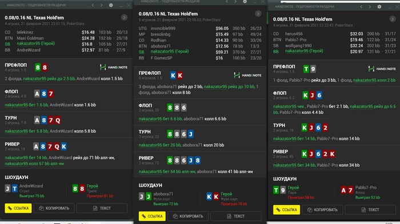Click nakazator95 (Герой) in middle window seat list

coord(170,51)
